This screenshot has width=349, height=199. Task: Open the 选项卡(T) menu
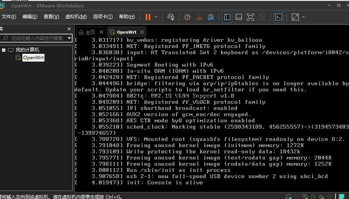click(103, 17)
